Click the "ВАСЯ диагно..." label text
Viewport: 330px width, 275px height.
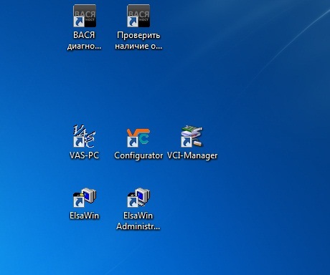click(x=84, y=40)
